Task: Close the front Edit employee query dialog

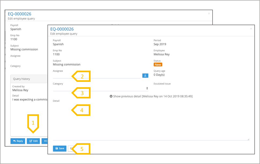Action: [251, 29]
